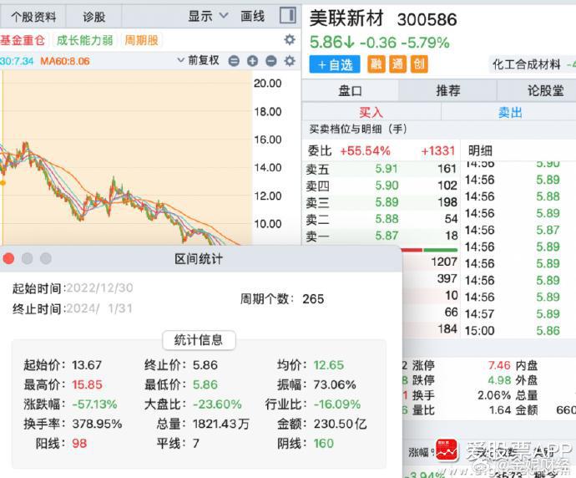The height and width of the screenshot is (478, 576).
Task: Click the 融 margin badge icon
Action: pyautogui.click(x=376, y=64)
